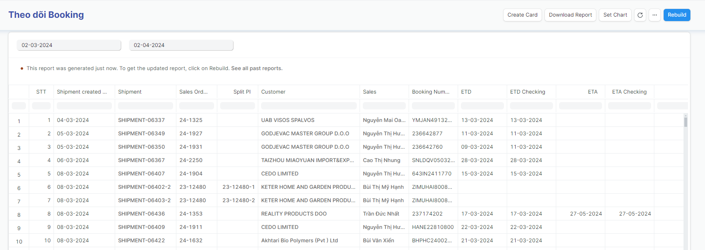The width and height of the screenshot is (705, 250).
Task: Click the ETA Checking column header
Action: point(629,92)
